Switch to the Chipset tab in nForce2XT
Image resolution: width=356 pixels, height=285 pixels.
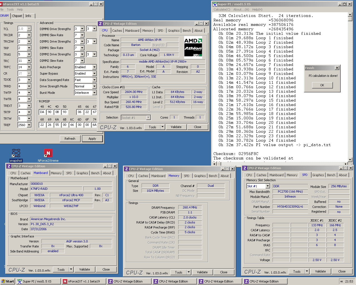17,16
